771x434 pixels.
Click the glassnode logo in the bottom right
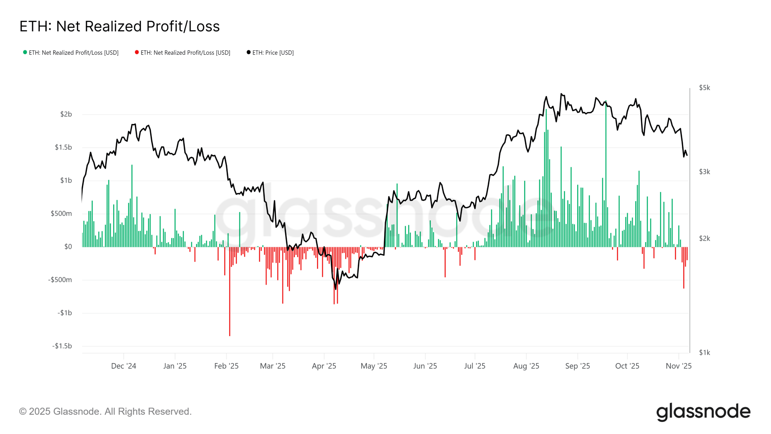[x=703, y=412]
